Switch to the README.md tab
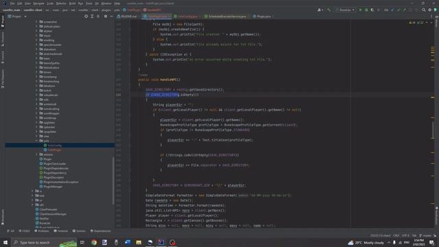The image size is (439, 247). click(x=128, y=16)
